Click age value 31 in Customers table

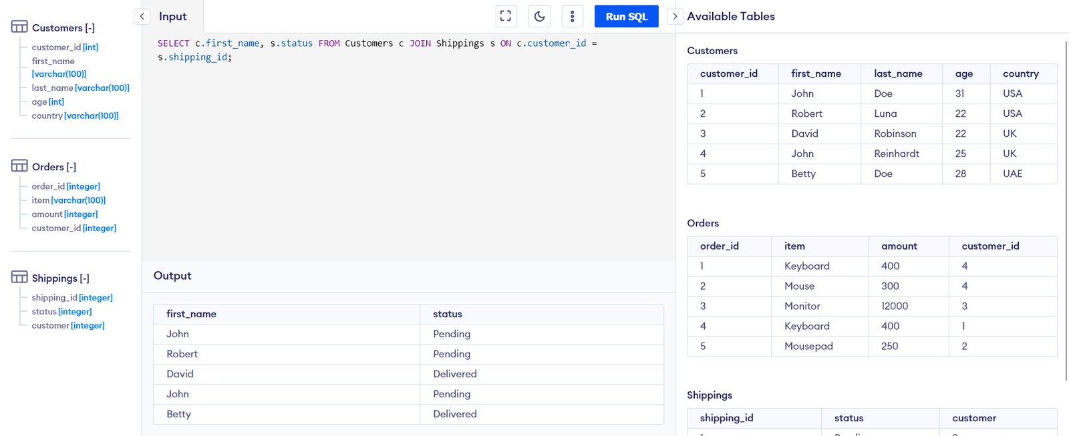tap(959, 93)
